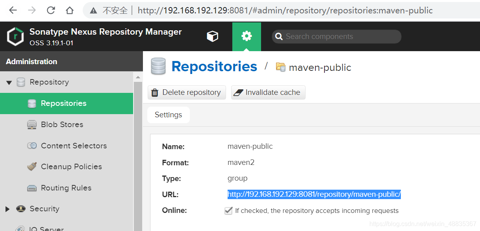Click the Format value maven2

pos(241,163)
